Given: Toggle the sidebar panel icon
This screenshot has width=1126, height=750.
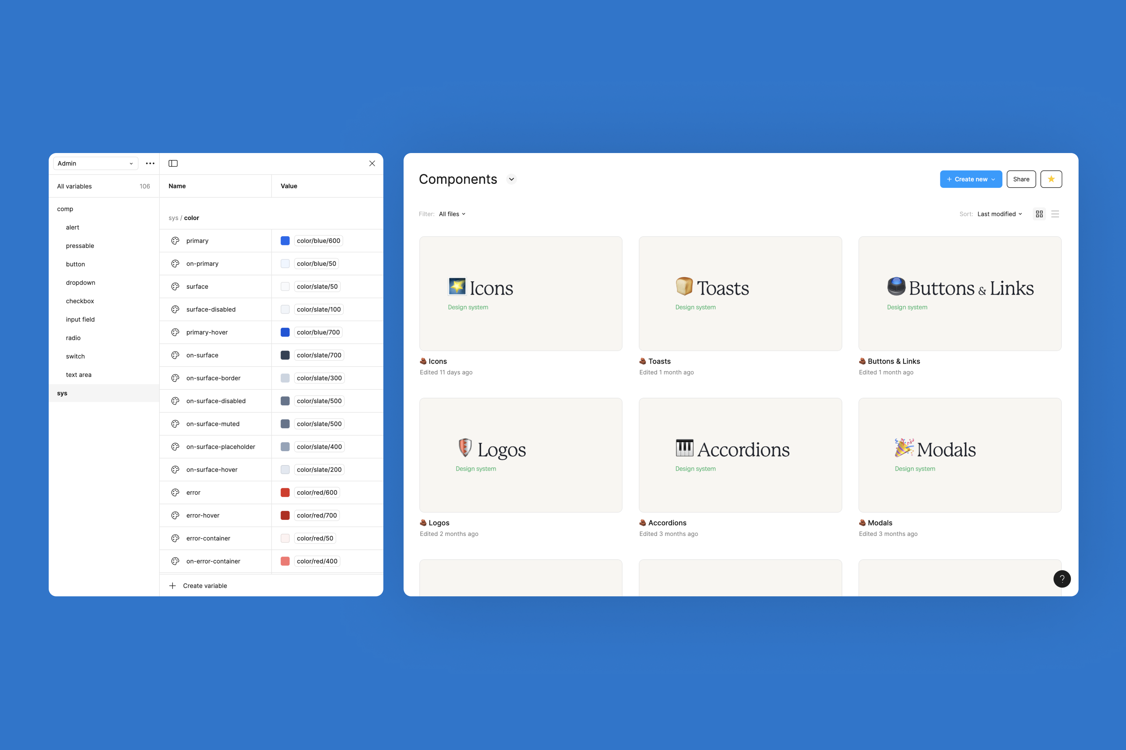Looking at the screenshot, I should pyautogui.click(x=173, y=163).
